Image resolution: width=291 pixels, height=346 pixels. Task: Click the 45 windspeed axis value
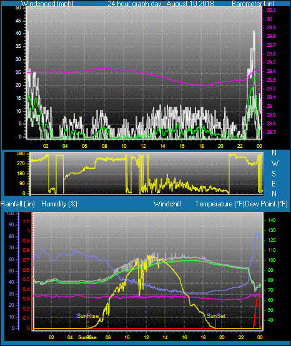(18, 21)
